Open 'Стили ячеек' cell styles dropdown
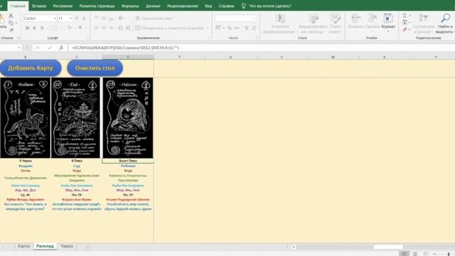The image size is (455, 256). [x=335, y=23]
